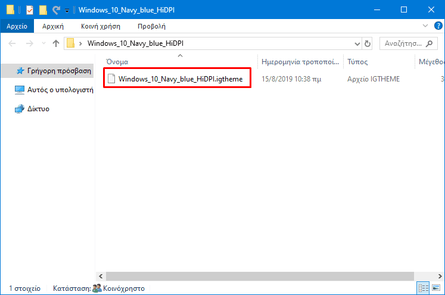The width and height of the screenshot is (445, 295).
Task: Click the Quick access star icon
Action: pyautogui.click(x=20, y=71)
